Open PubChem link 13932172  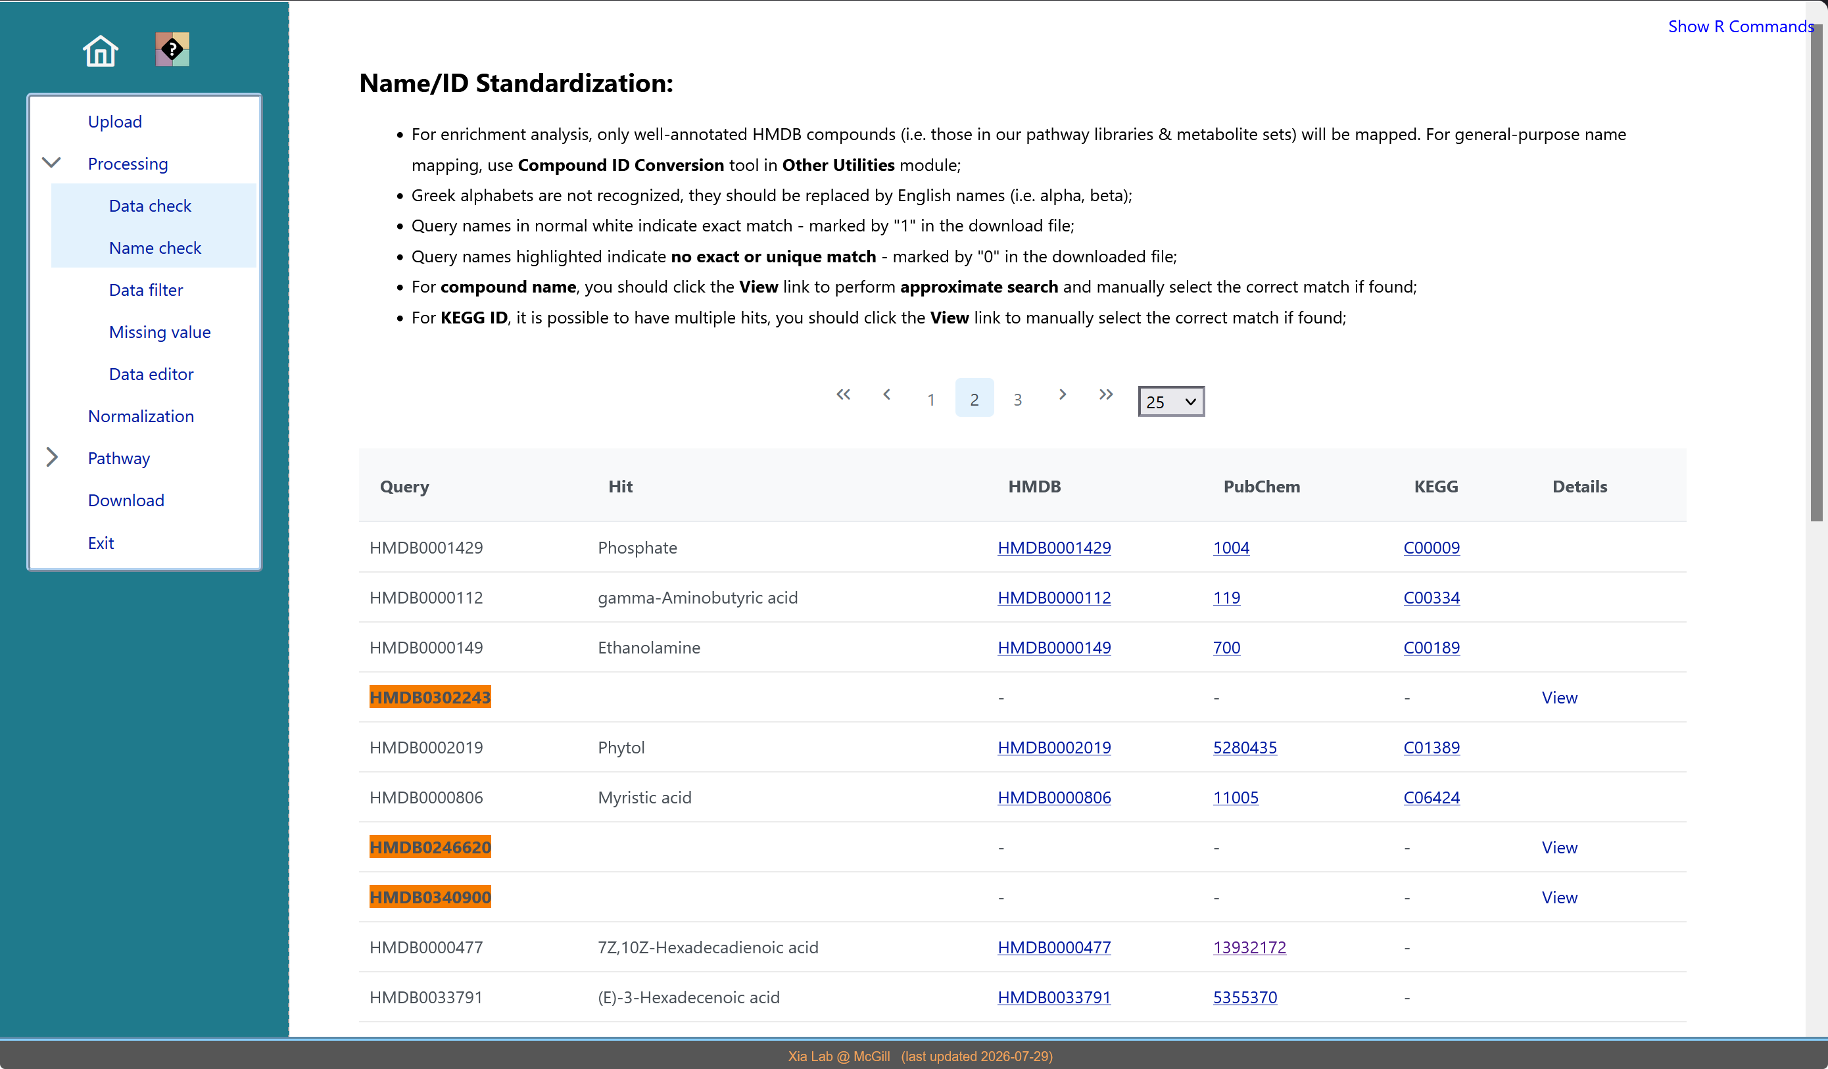(1249, 948)
